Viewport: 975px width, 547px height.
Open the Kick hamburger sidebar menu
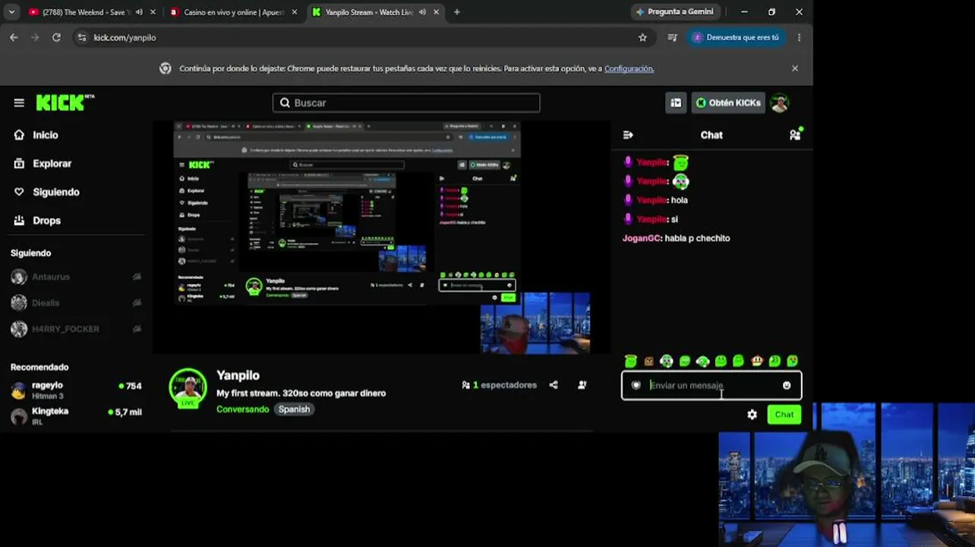(x=19, y=103)
